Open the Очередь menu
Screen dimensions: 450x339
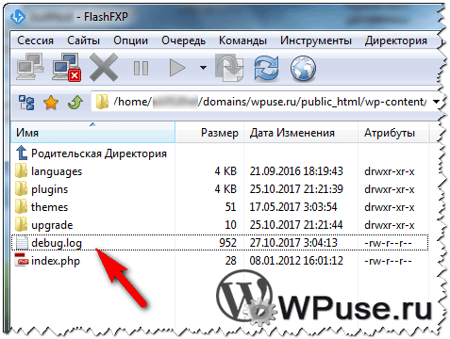[x=183, y=40]
